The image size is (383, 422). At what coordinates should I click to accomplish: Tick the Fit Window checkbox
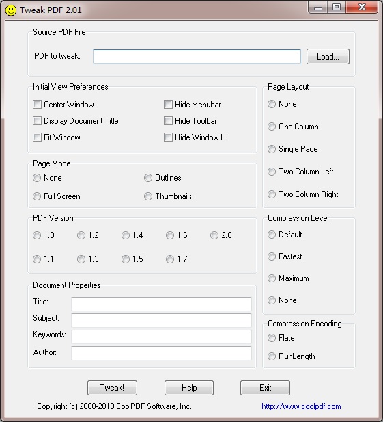(37, 137)
